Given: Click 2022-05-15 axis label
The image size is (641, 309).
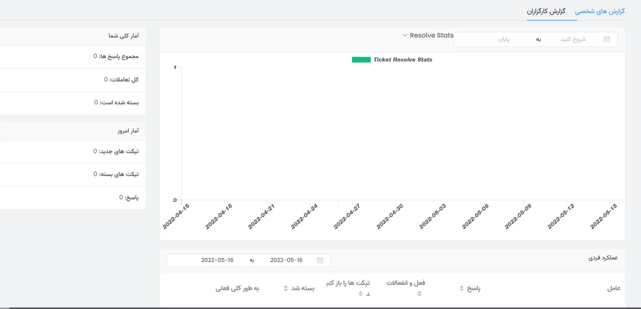Looking at the screenshot, I should tap(603, 216).
